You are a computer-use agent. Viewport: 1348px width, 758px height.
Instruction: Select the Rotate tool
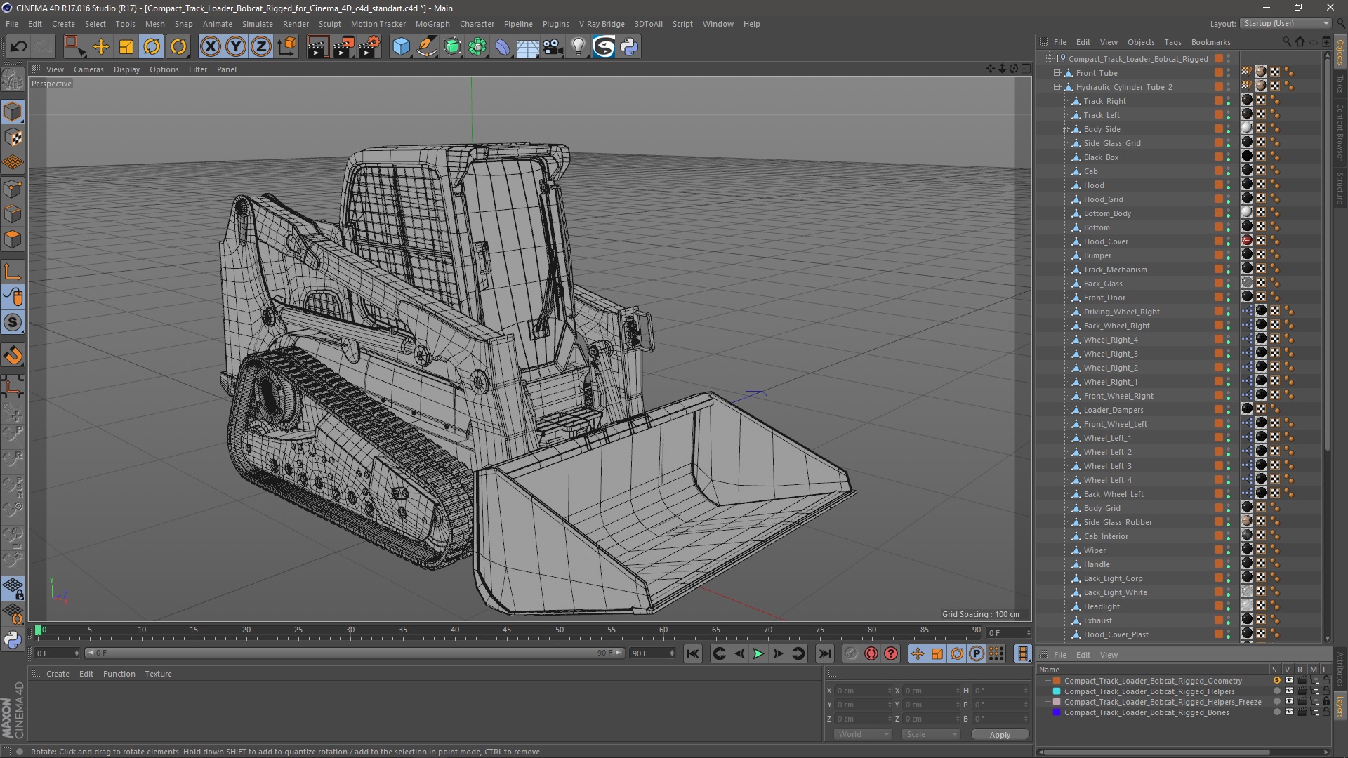click(x=152, y=47)
